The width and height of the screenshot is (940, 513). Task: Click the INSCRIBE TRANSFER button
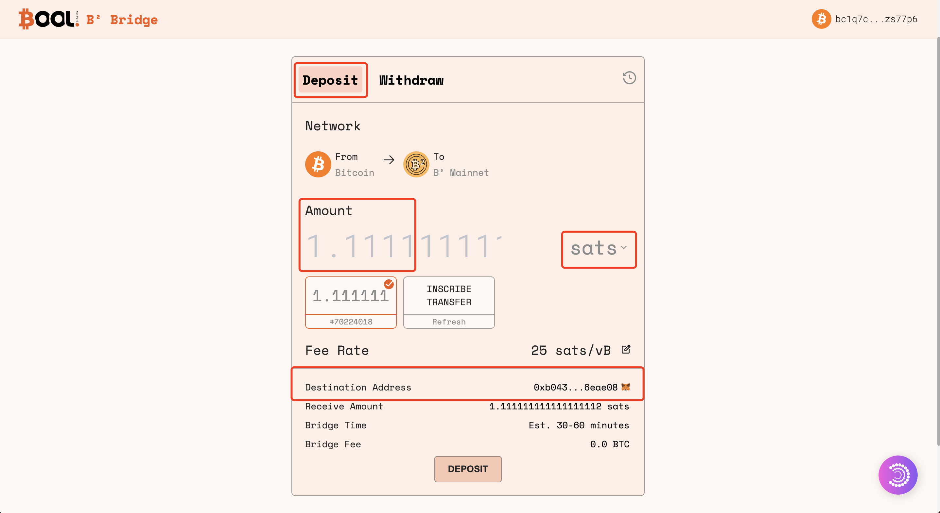(x=449, y=296)
